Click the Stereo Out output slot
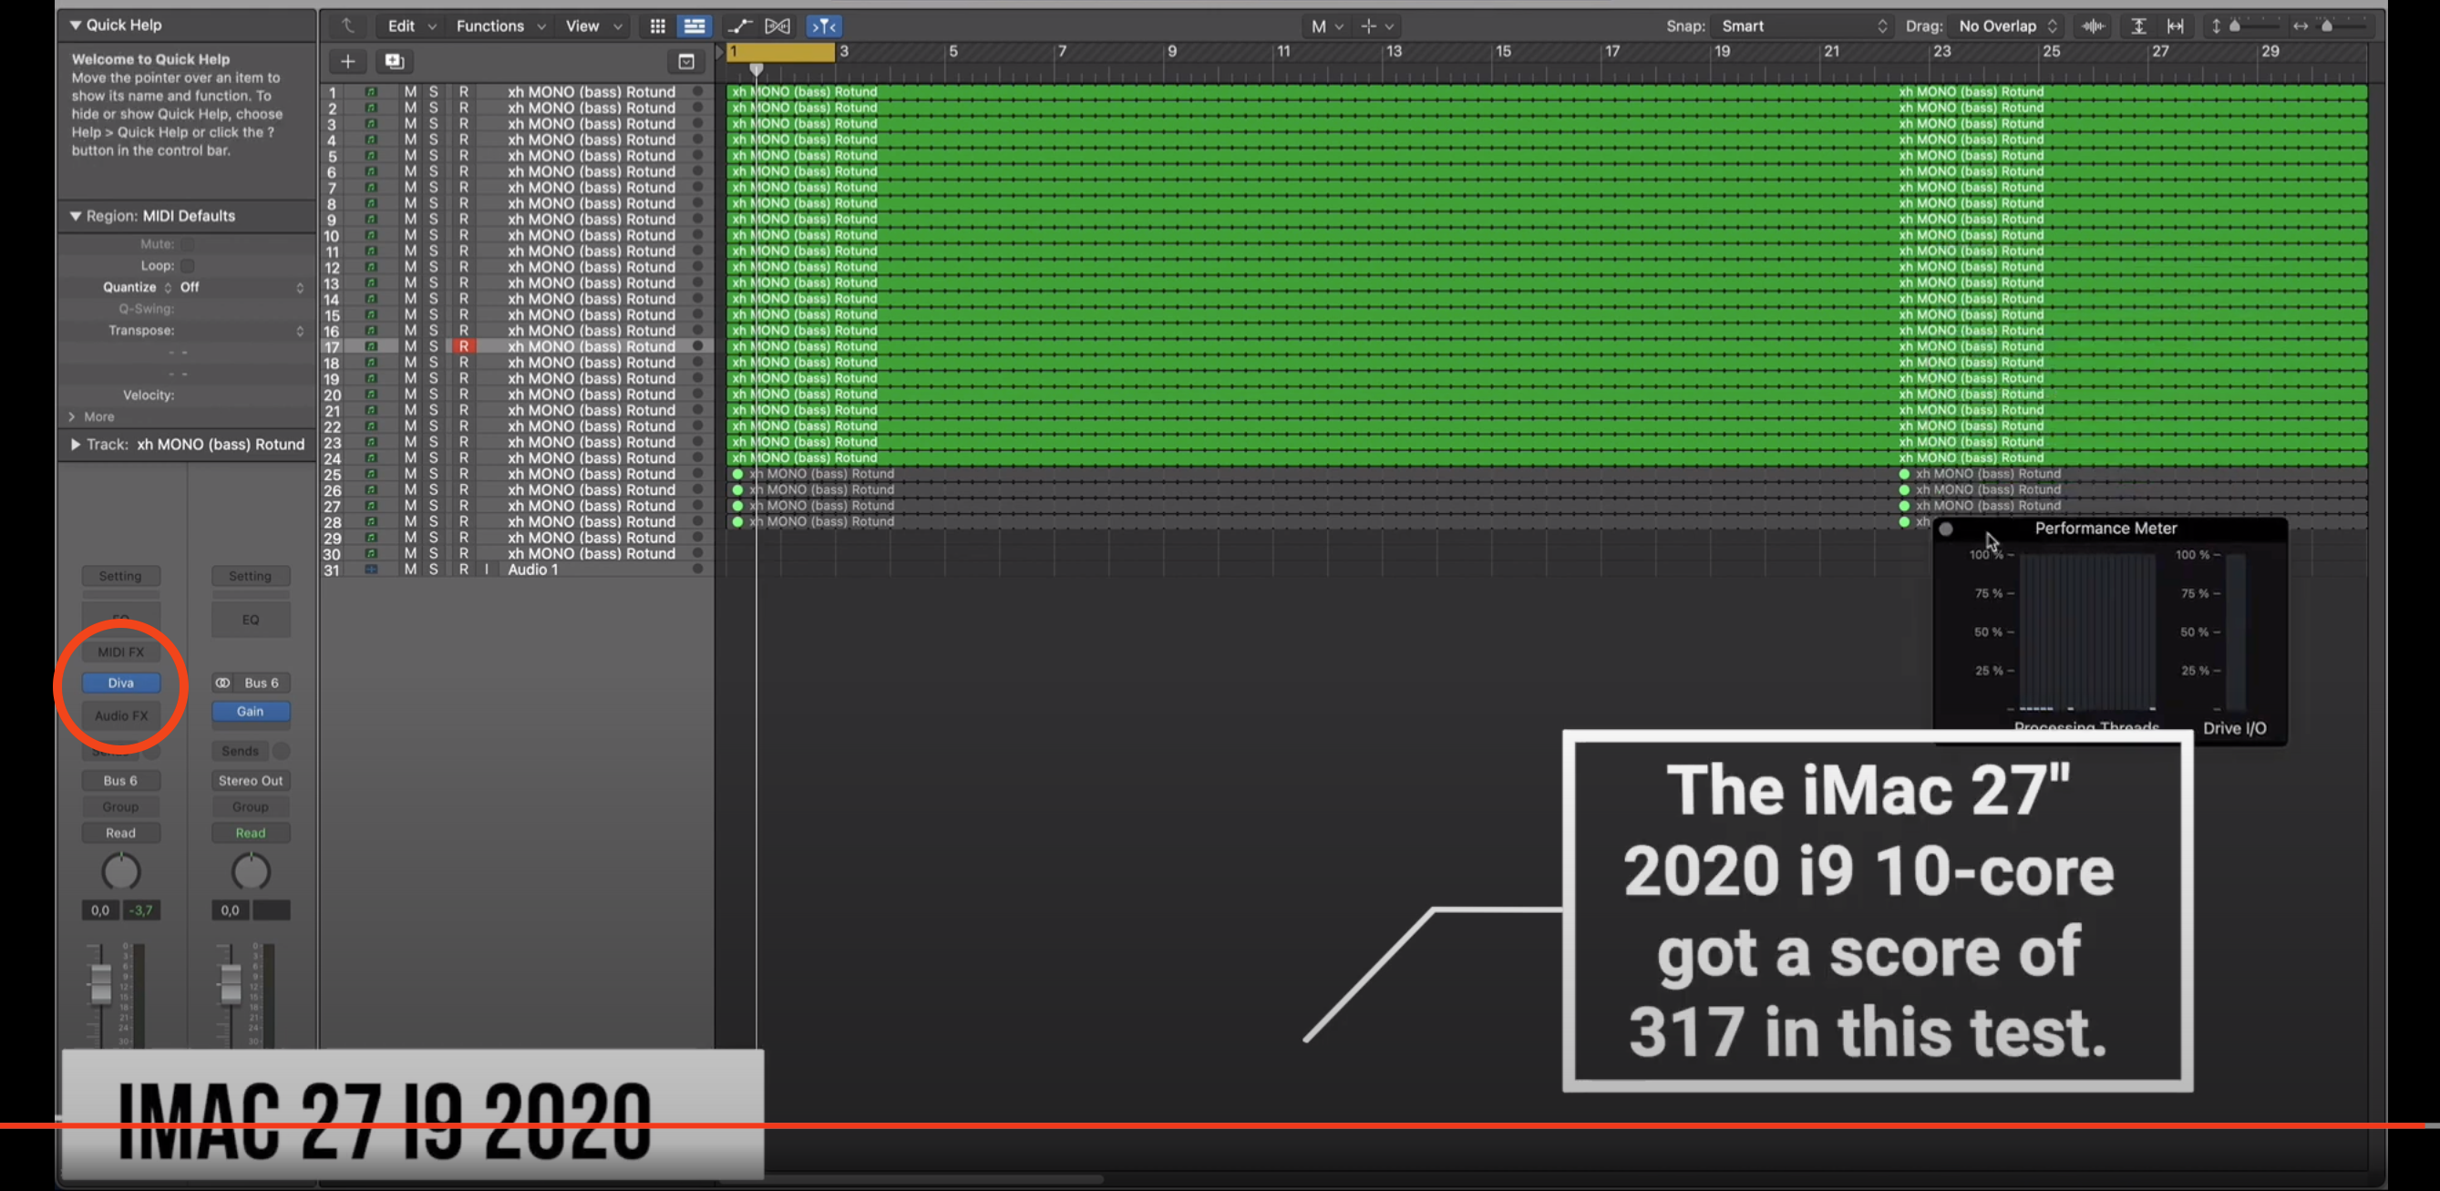The width and height of the screenshot is (2440, 1191). (x=250, y=781)
